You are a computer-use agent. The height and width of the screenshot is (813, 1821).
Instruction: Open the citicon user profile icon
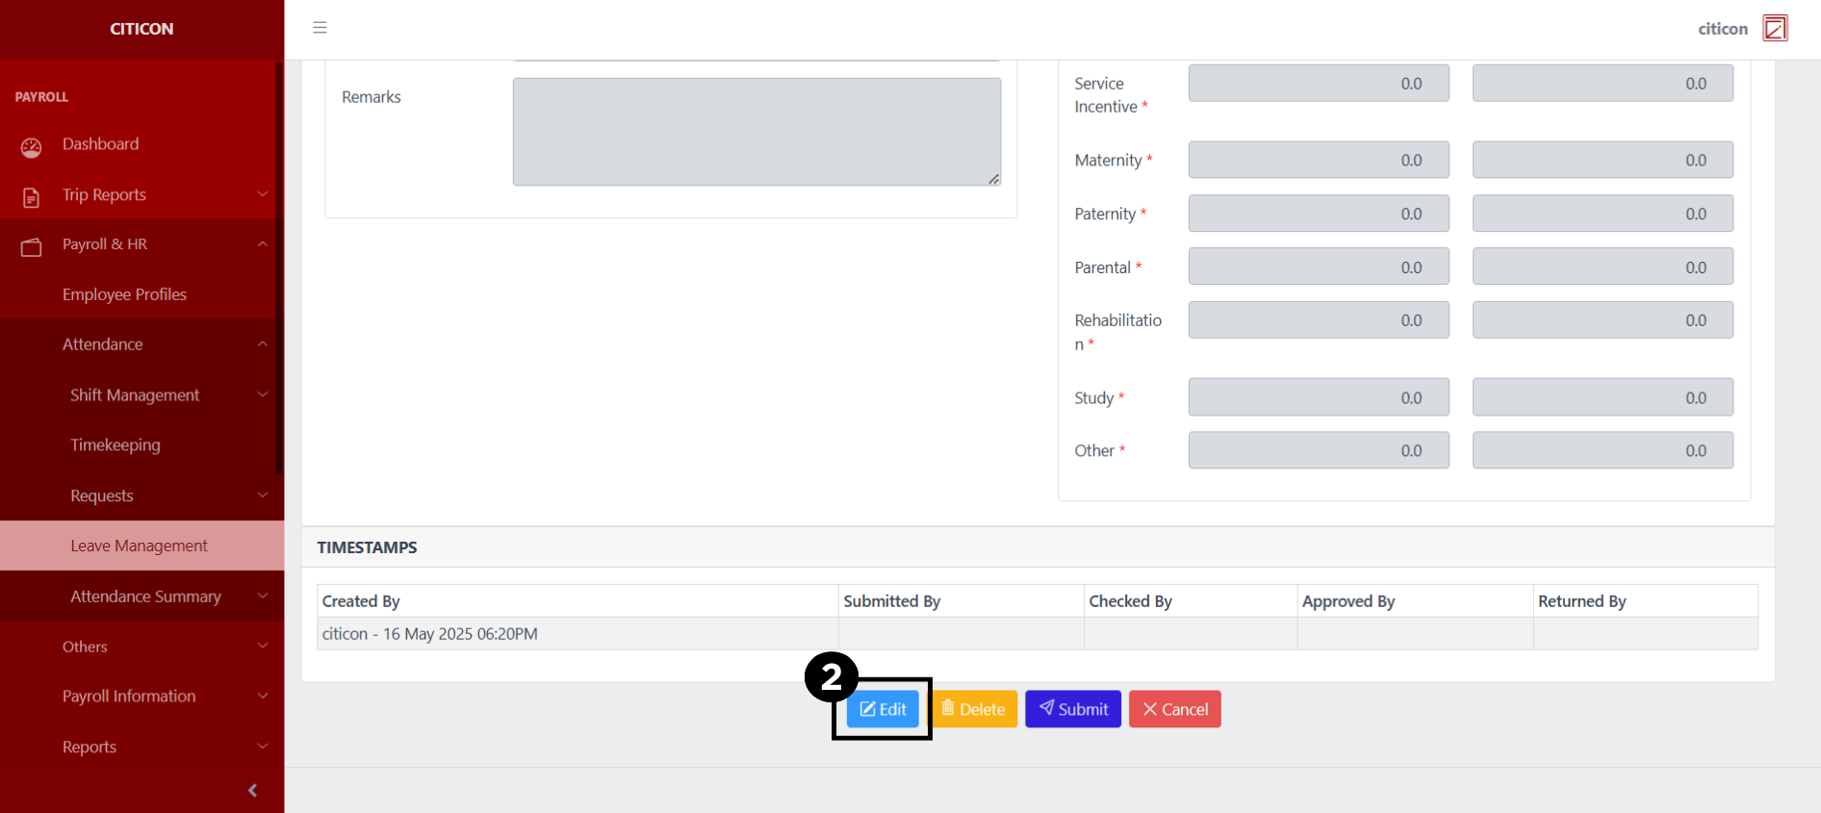pos(1775,29)
